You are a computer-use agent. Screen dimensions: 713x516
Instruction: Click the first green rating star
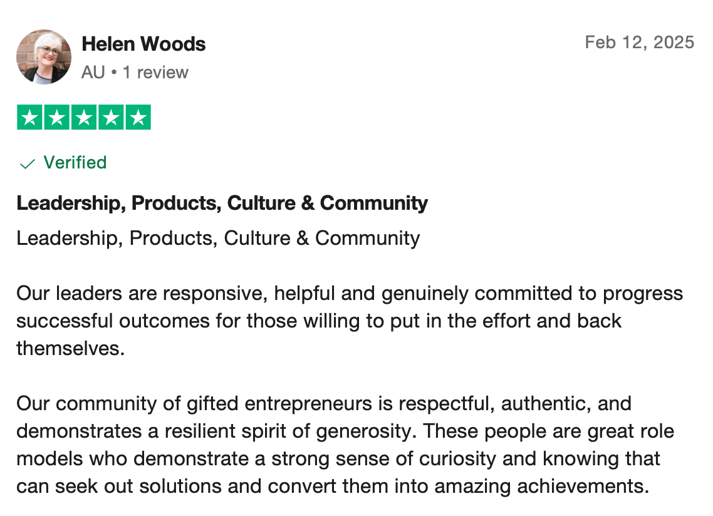pyautogui.click(x=29, y=118)
